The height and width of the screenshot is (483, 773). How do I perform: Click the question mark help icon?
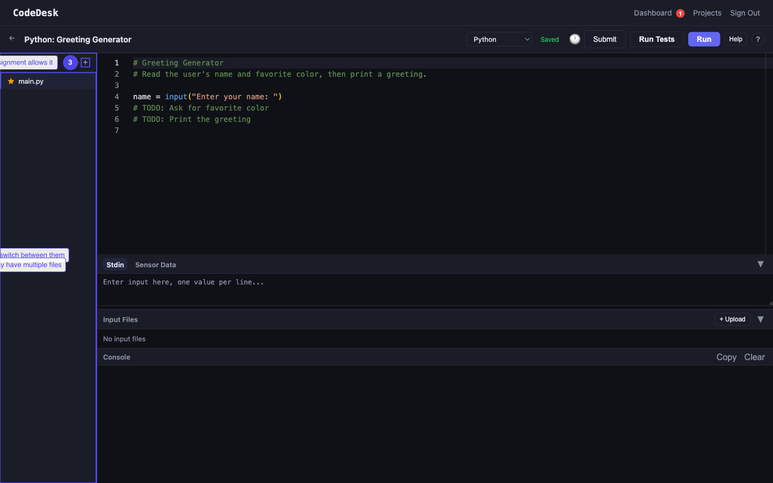pyautogui.click(x=758, y=39)
